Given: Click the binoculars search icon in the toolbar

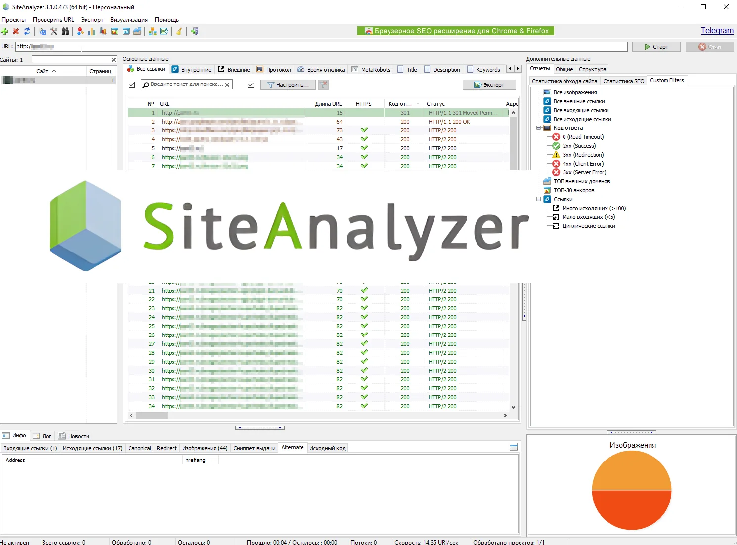Looking at the screenshot, I should point(65,31).
